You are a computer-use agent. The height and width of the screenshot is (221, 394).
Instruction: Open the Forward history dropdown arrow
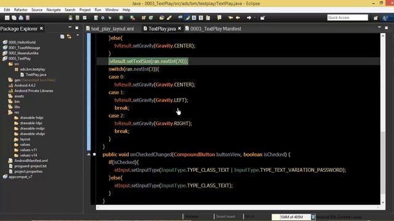(x=254, y=18)
